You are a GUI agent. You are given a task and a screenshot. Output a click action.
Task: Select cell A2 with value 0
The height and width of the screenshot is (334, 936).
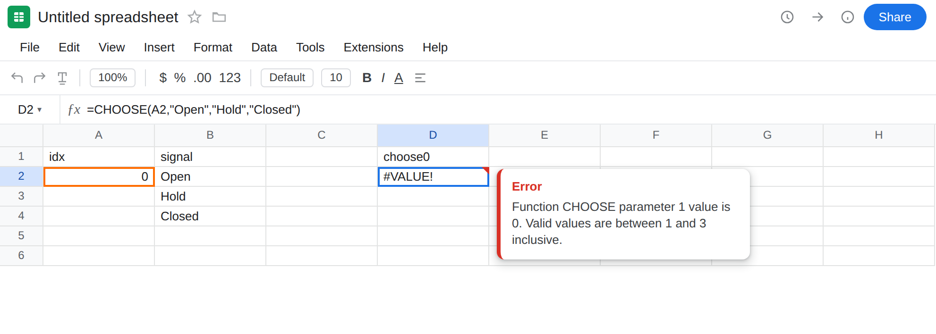(99, 176)
